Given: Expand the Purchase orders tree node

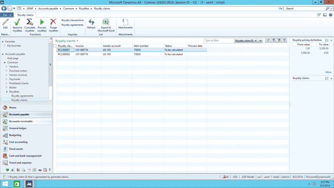Looking at the screenshot, I should [7, 71].
